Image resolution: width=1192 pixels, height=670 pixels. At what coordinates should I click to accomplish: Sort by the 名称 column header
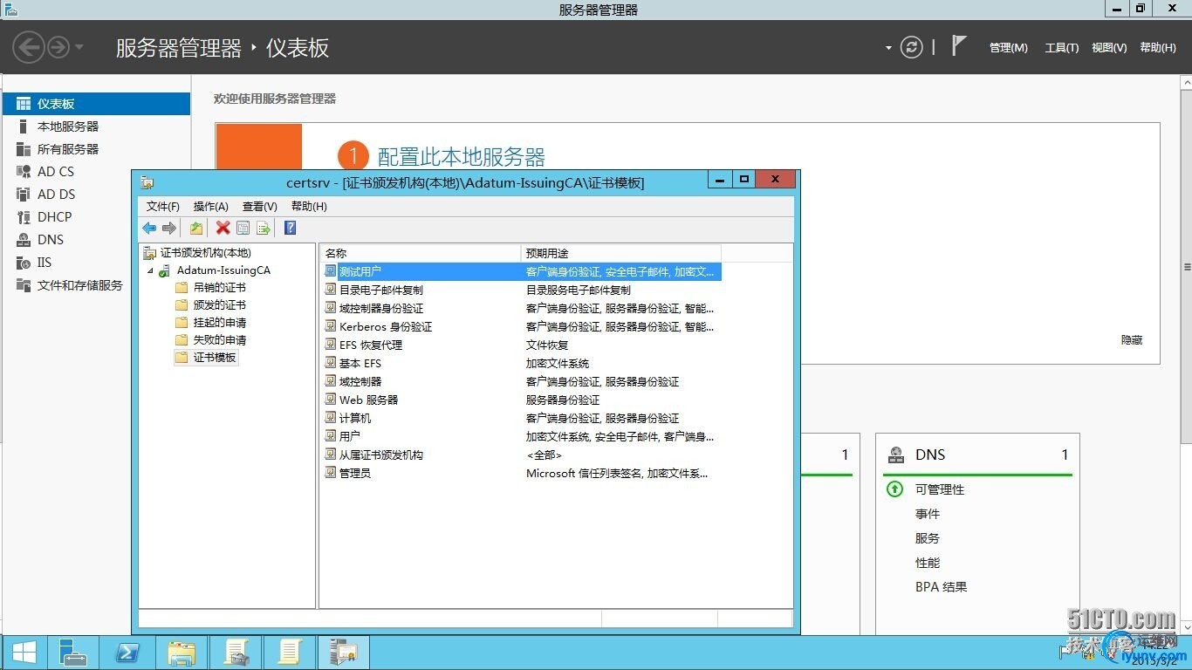click(x=421, y=253)
